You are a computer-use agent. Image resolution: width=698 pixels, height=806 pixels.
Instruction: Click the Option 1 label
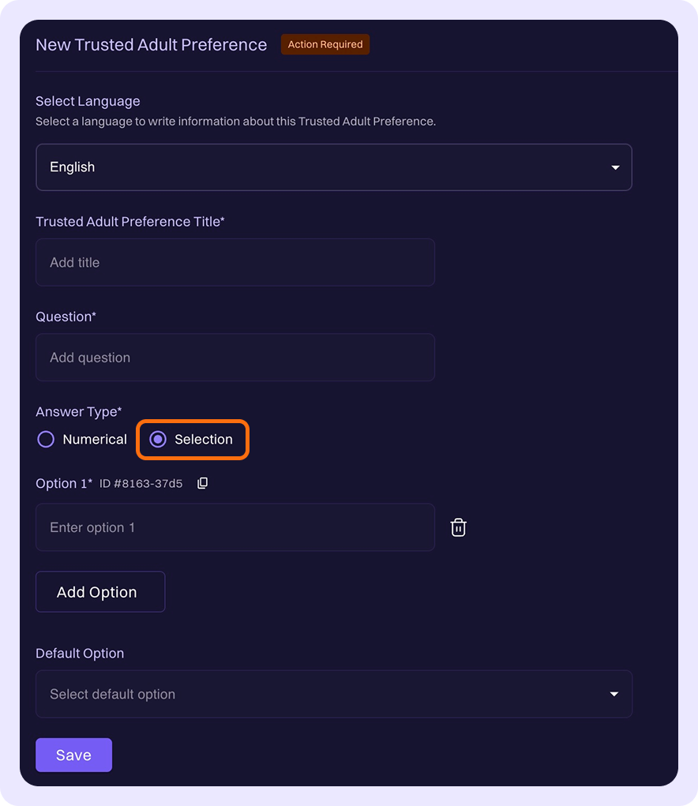pyautogui.click(x=63, y=483)
